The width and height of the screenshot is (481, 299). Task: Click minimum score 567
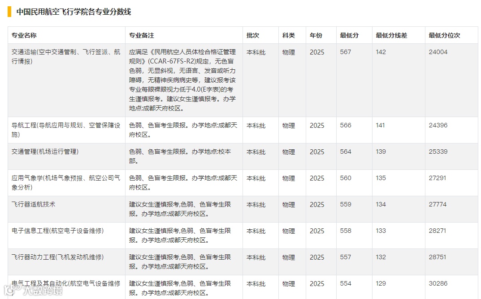346,52
